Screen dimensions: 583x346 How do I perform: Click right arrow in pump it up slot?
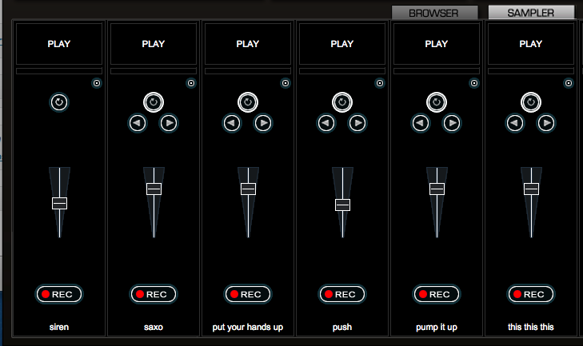point(452,123)
